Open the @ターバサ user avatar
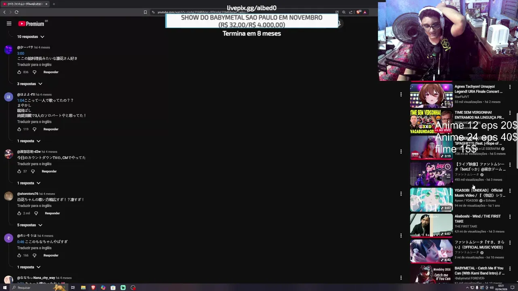Image resolution: width=518 pixels, height=291 pixels. (8, 50)
